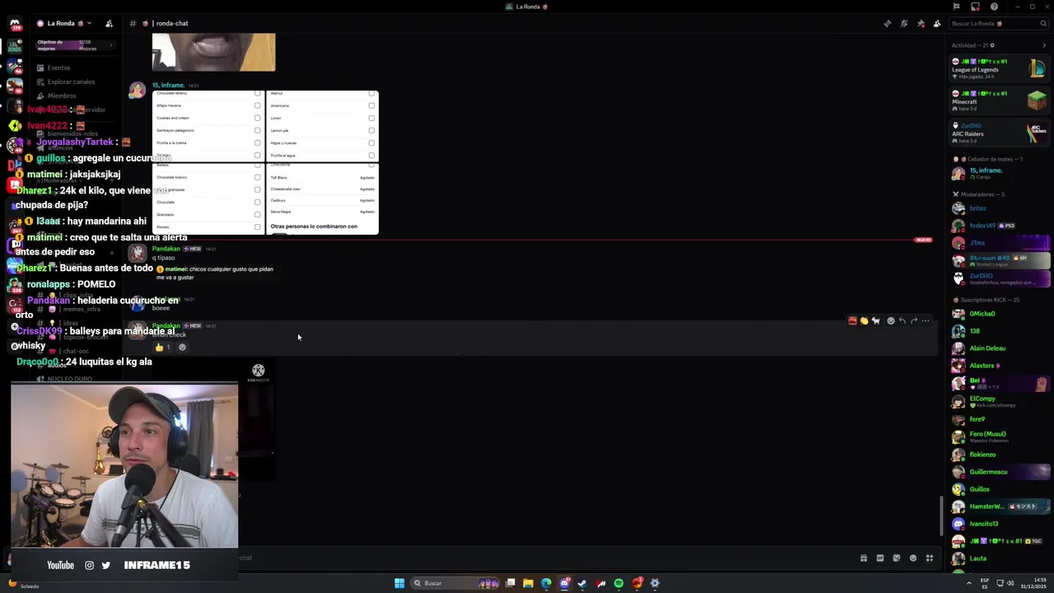Select member flokienzo
The image size is (1054, 593).
1000,455
